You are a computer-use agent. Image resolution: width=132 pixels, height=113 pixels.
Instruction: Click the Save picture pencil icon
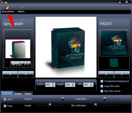8,8
